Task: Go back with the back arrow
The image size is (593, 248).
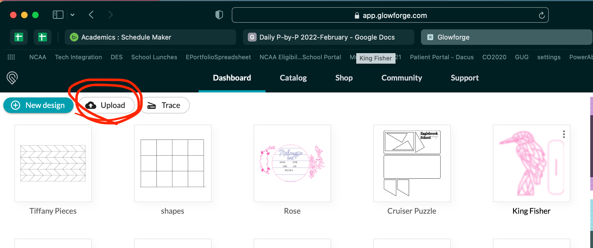Action: tap(91, 15)
